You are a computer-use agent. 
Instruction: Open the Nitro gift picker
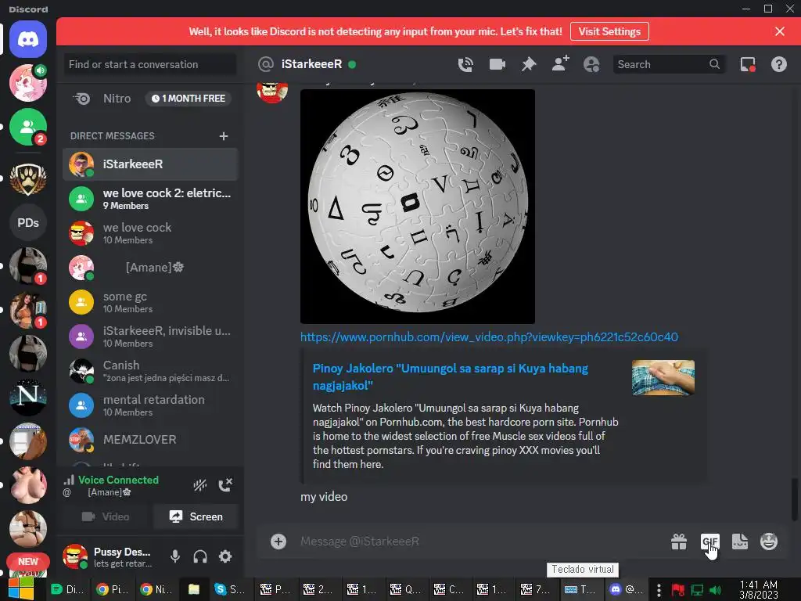[x=679, y=542]
